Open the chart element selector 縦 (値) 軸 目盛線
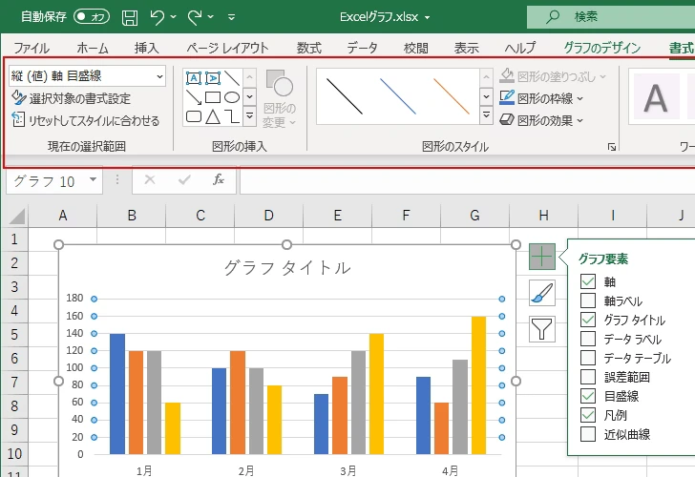The image size is (695, 477). 87,76
